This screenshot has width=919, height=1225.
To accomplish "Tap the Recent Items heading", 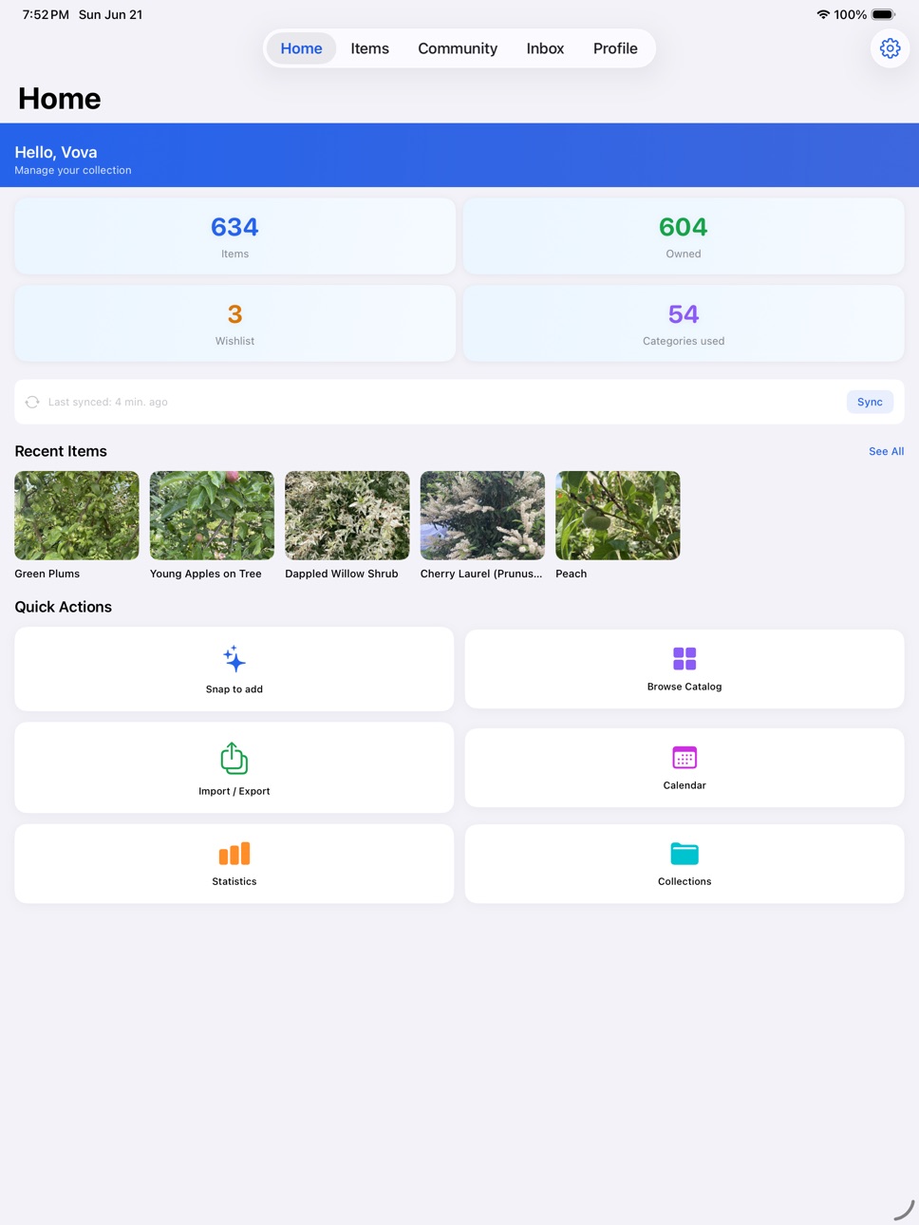I will tap(61, 451).
